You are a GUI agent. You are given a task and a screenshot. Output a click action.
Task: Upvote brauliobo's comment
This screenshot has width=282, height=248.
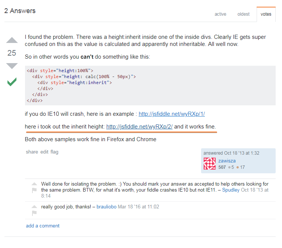click(x=34, y=207)
